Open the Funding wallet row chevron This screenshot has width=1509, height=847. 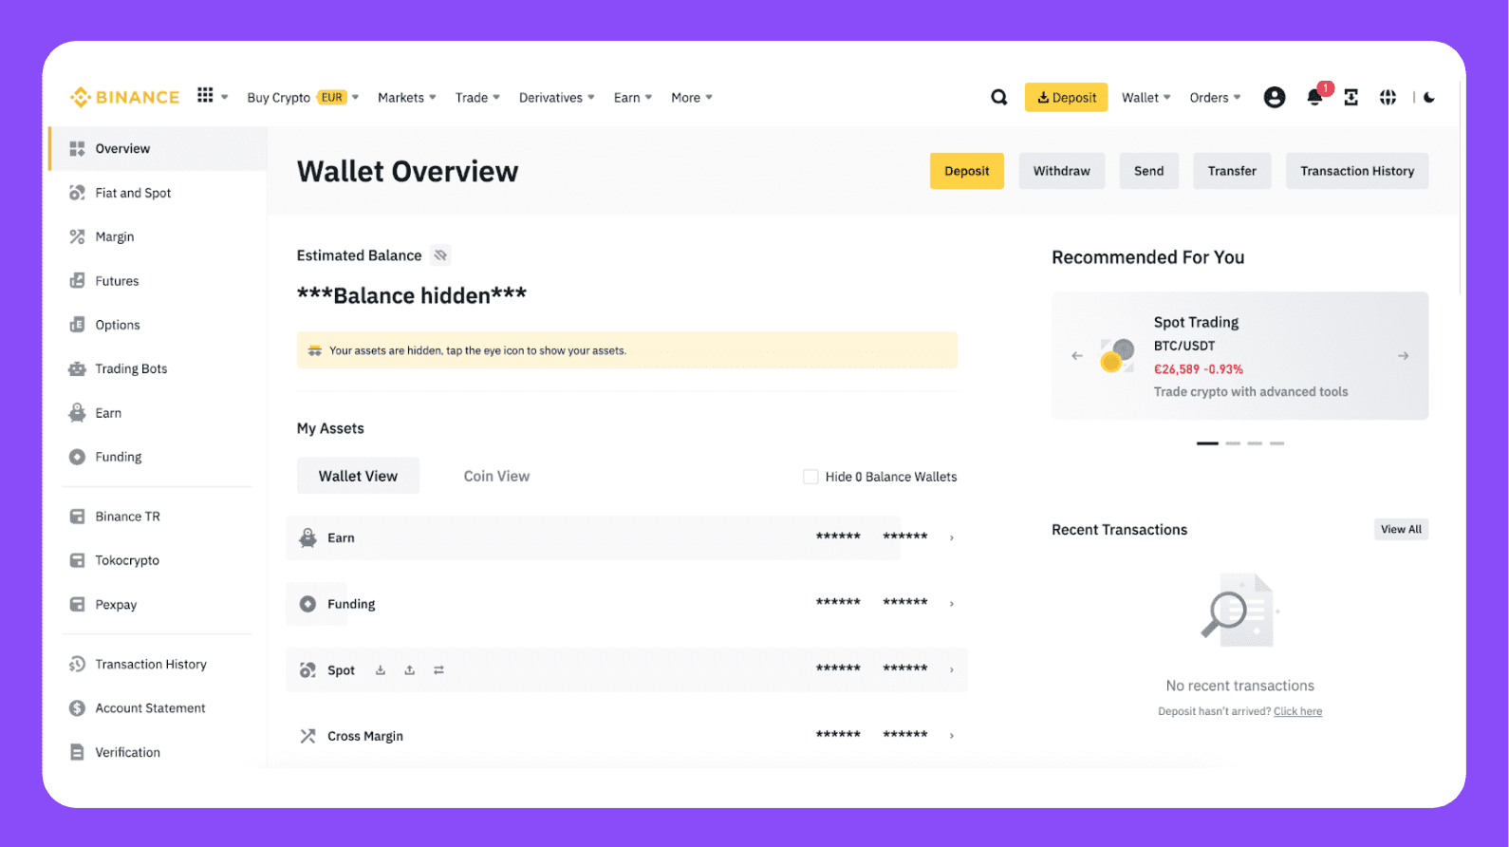[x=952, y=604]
